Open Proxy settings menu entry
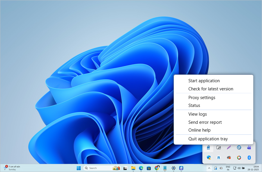 click(x=202, y=98)
